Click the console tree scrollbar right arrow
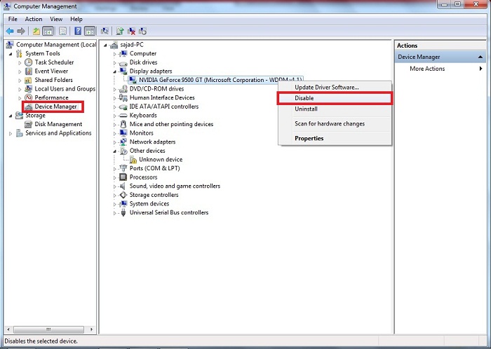Image resolution: width=491 pixels, height=349 pixels. [x=91, y=329]
